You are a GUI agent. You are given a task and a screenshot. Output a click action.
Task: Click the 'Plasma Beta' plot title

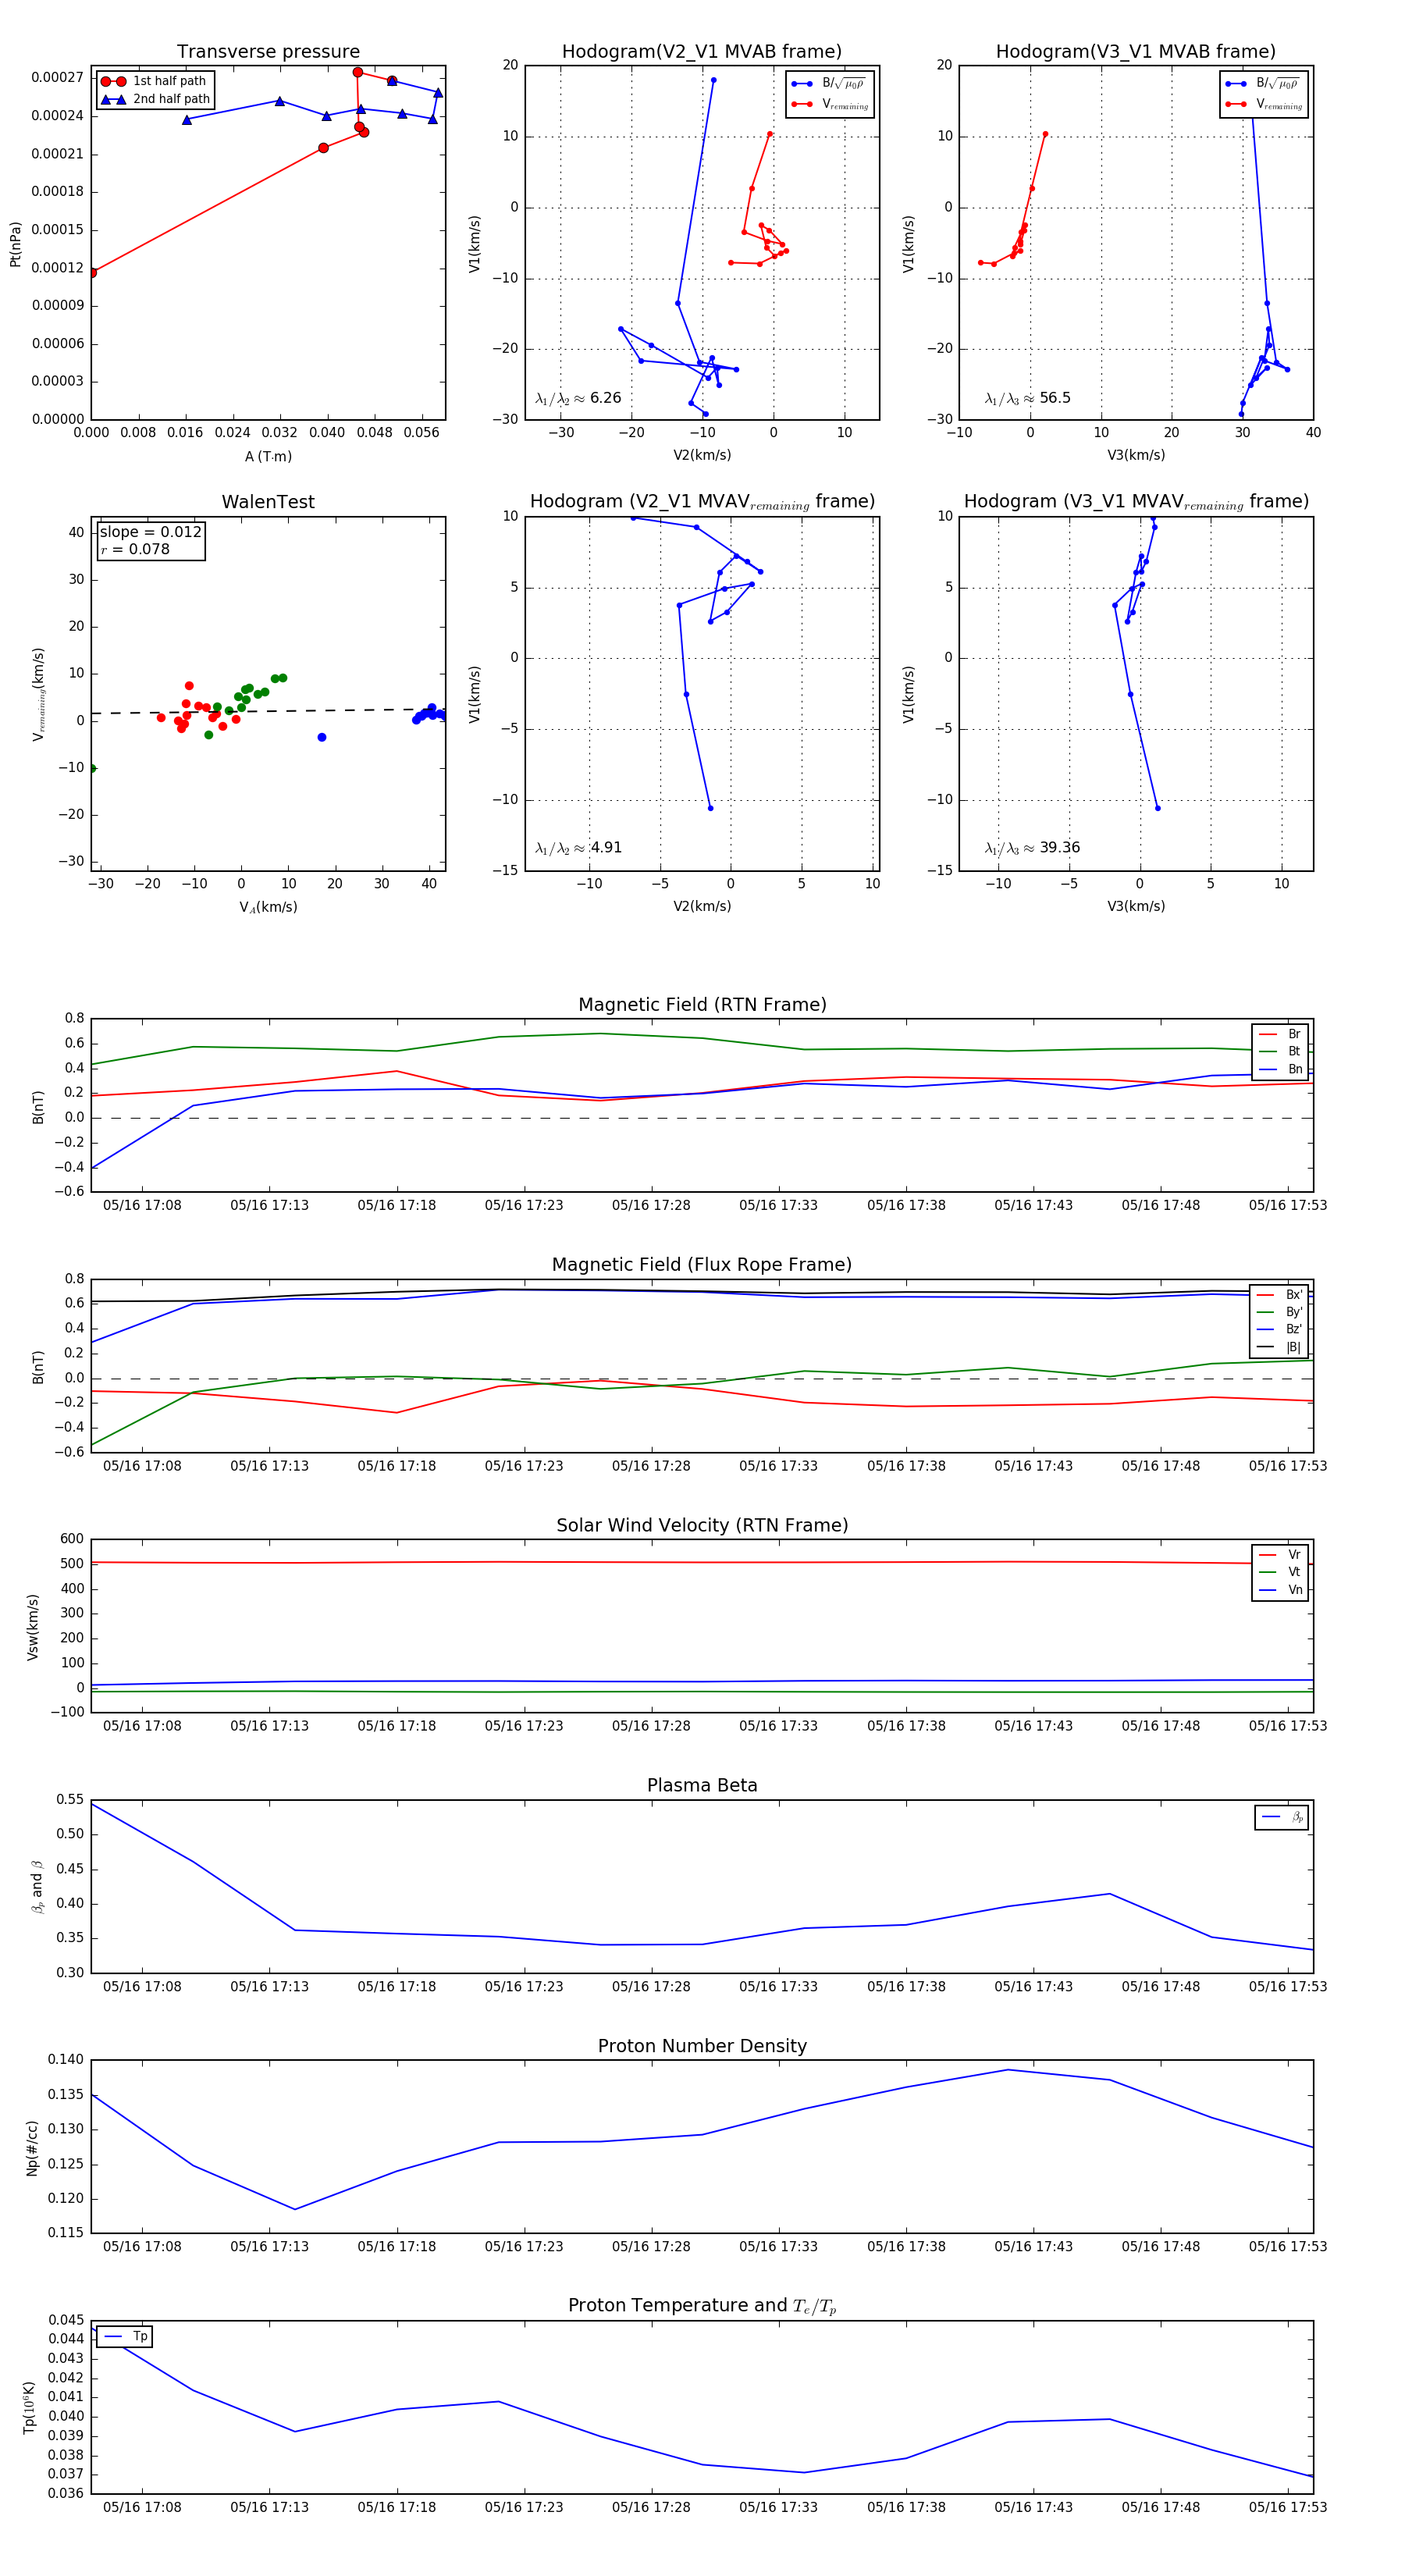coord(702,1786)
